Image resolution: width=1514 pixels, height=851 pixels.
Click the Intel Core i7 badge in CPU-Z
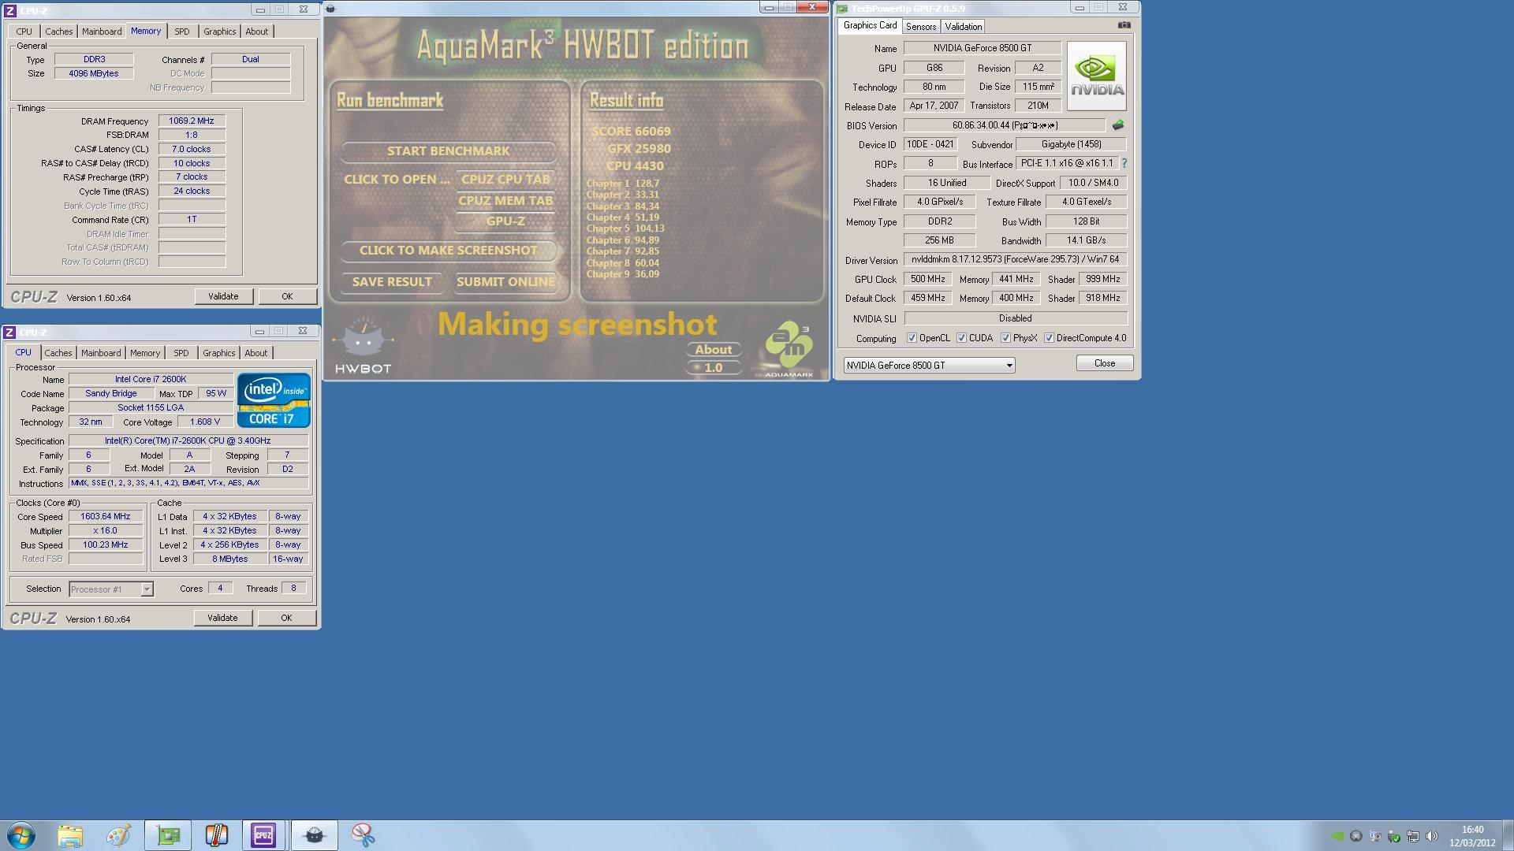pos(274,400)
